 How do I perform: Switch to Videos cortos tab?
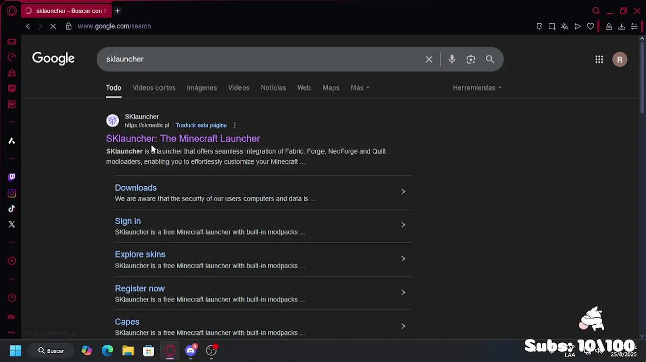pos(154,87)
